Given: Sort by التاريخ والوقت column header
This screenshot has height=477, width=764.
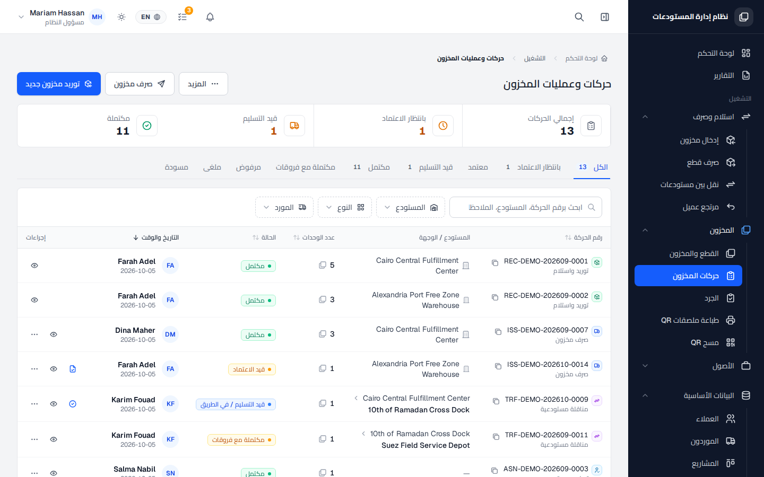Looking at the screenshot, I should pos(155,237).
